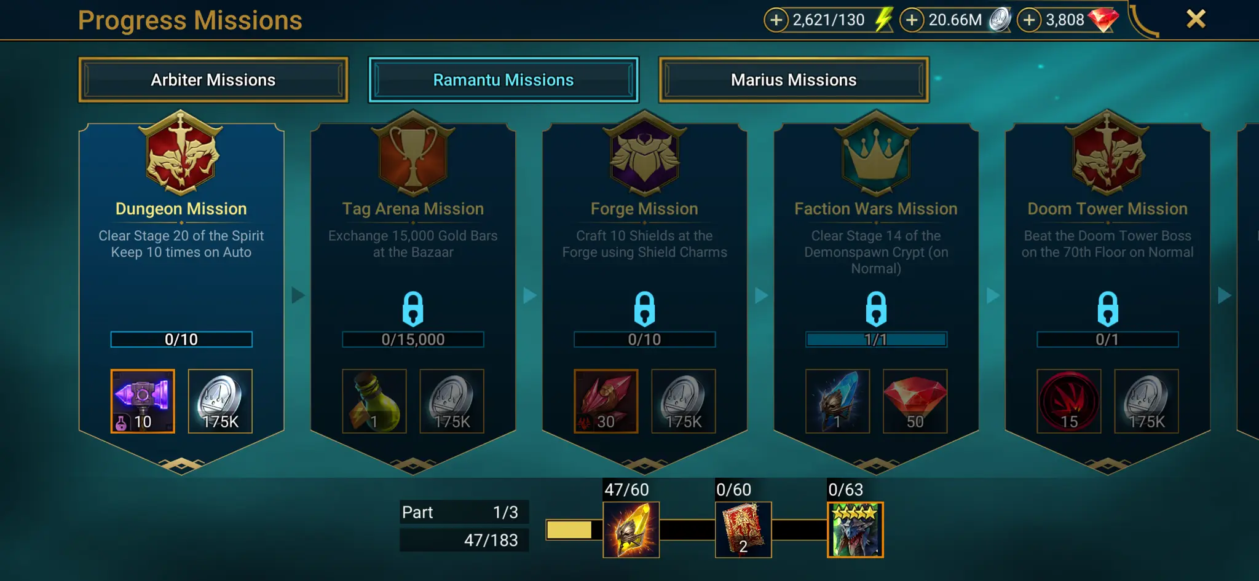Select the Ramantu Missions tab
The width and height of the screenshot is (1259, 581).
[x=503, y=80]
